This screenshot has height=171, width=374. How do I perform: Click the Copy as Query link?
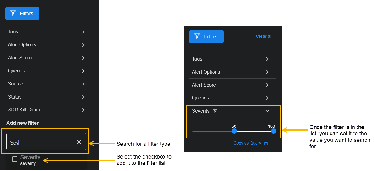tap(247, 143)
